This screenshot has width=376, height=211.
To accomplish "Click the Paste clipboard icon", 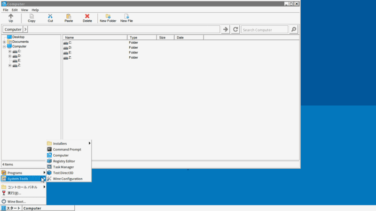I will pos(69,16).
